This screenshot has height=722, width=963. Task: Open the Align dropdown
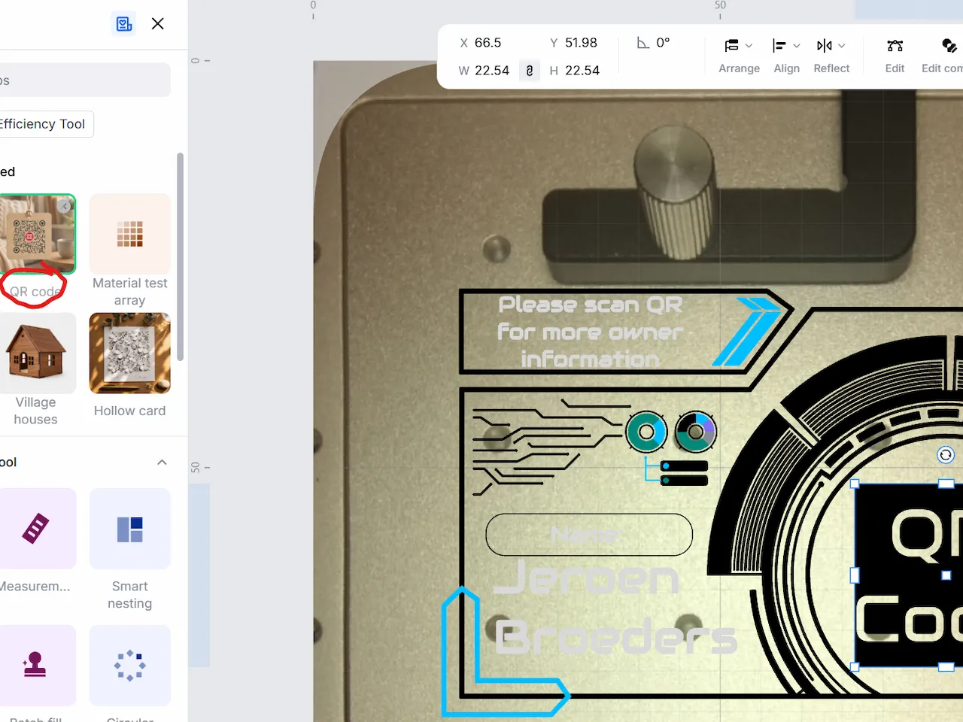[x=787, y=56]
